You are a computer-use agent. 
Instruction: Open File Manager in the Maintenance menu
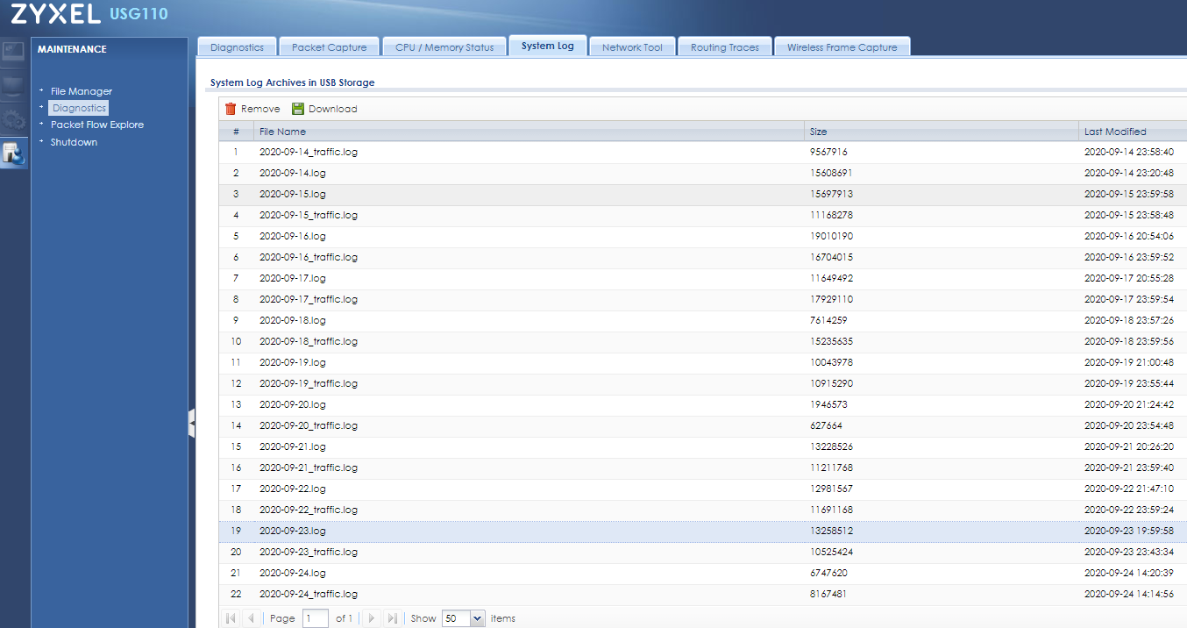(x=82, y=91)
